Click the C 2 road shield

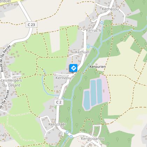[x=59, y=102]
